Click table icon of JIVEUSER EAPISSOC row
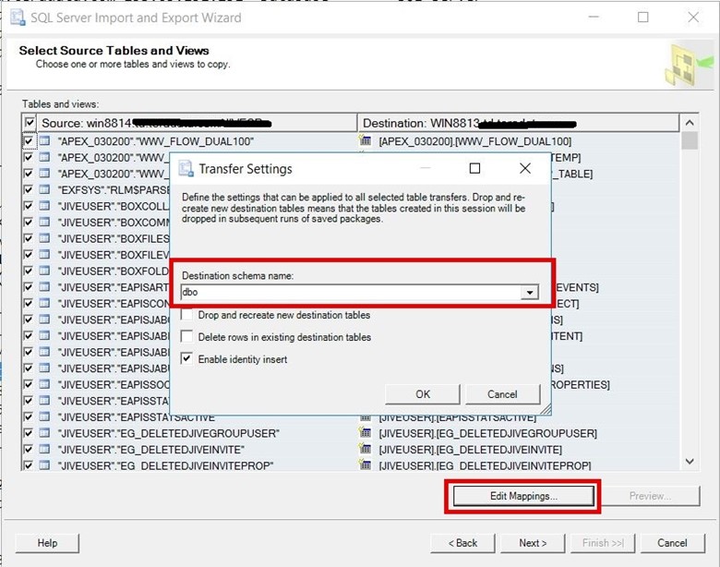The image size is (720, 567). click(x=44, y=384)
